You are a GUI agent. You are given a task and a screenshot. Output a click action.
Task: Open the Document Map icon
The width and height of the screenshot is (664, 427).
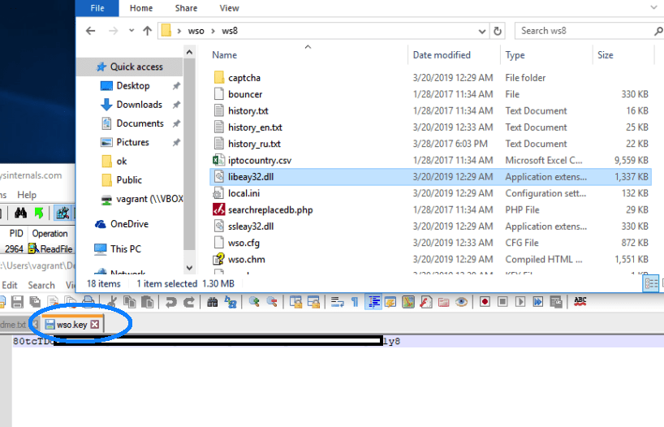click(408, 302)
